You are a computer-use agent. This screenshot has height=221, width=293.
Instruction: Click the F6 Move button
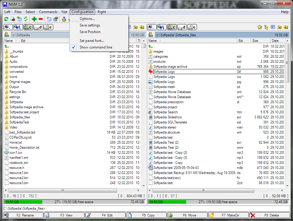pos(187,215)
